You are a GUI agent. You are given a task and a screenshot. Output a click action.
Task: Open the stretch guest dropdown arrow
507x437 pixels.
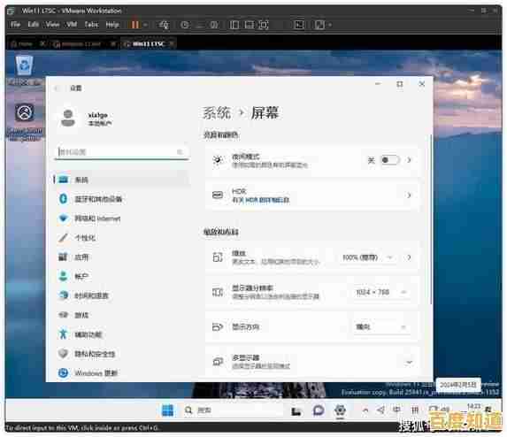coord(330,25)
